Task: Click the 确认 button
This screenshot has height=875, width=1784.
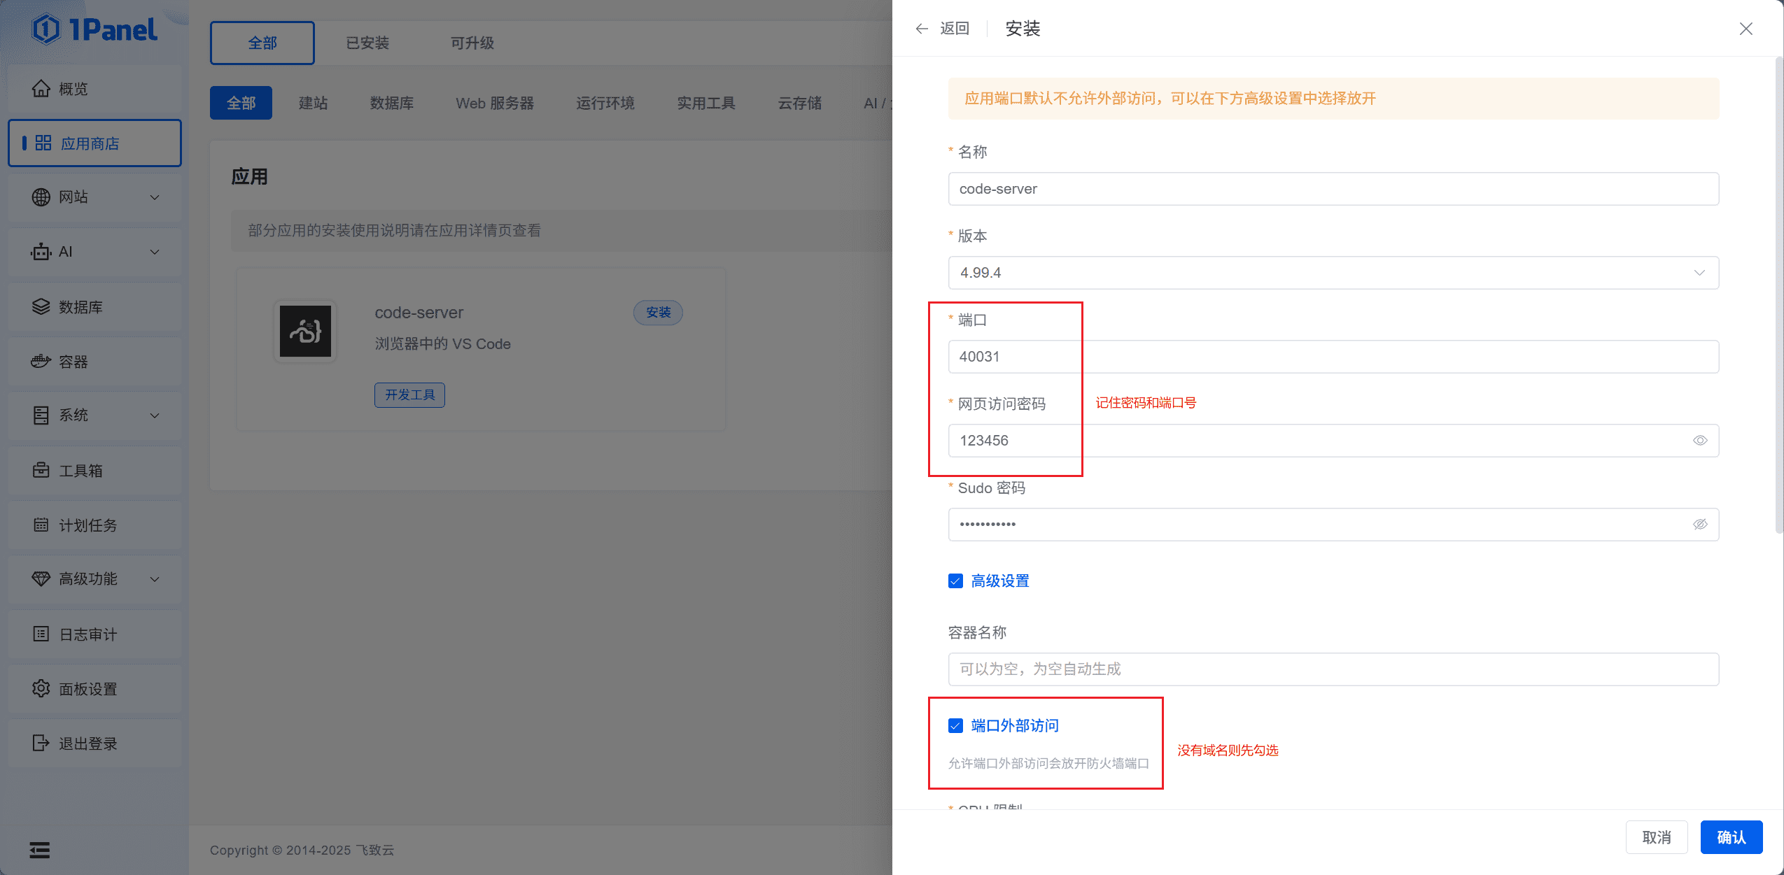Action: 1732,837
